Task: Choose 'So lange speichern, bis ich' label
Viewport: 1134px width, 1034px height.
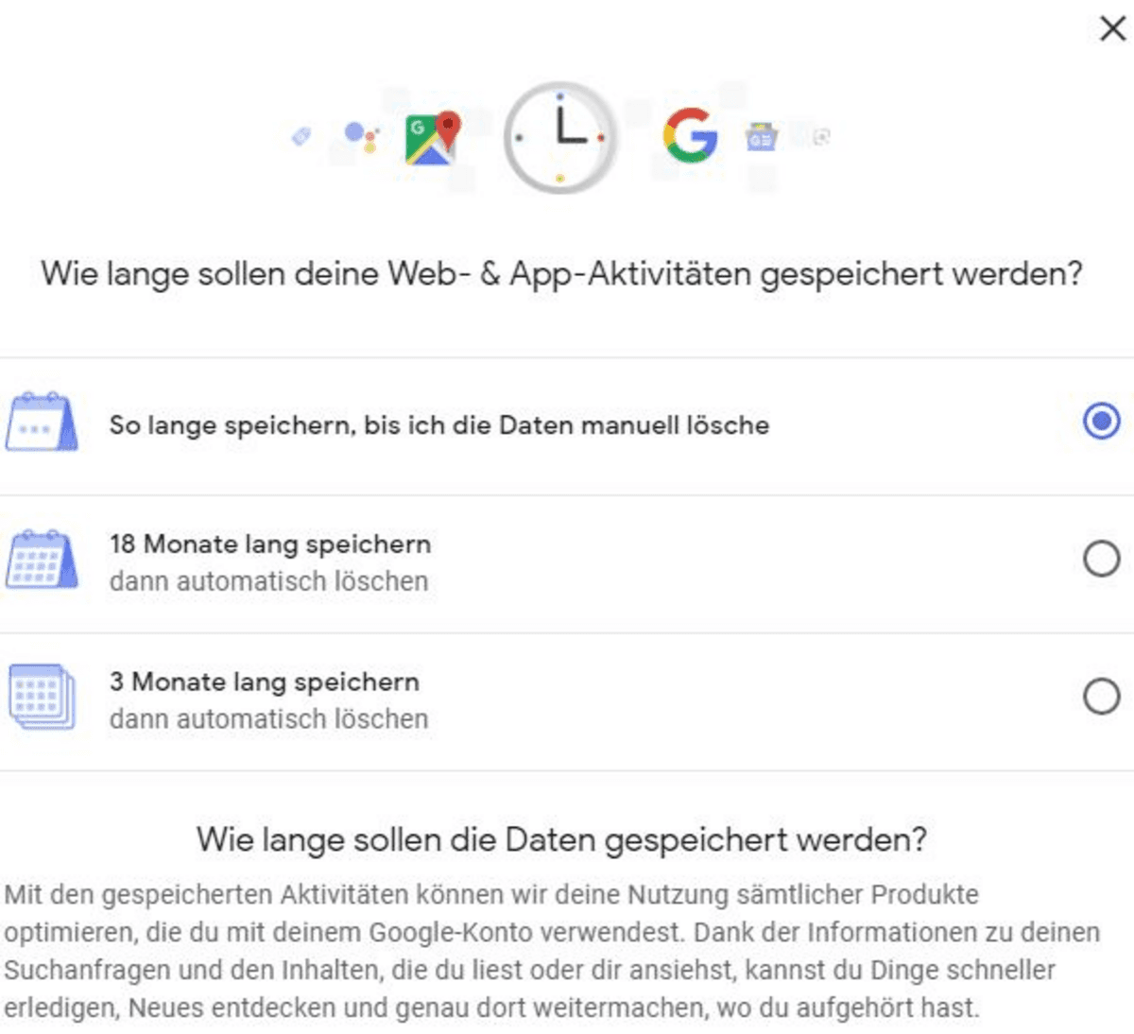Action: (276, 425)
